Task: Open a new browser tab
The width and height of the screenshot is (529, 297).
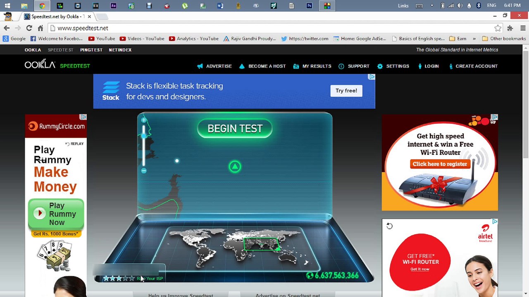Action: (102, 16)
